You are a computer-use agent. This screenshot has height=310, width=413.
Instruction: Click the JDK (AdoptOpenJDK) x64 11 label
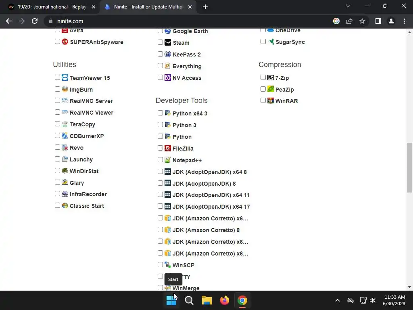pos(211,195)
